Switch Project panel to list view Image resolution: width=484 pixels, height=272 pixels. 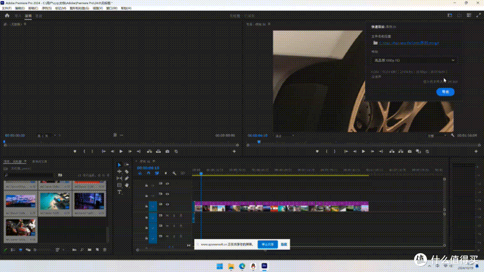13,250
